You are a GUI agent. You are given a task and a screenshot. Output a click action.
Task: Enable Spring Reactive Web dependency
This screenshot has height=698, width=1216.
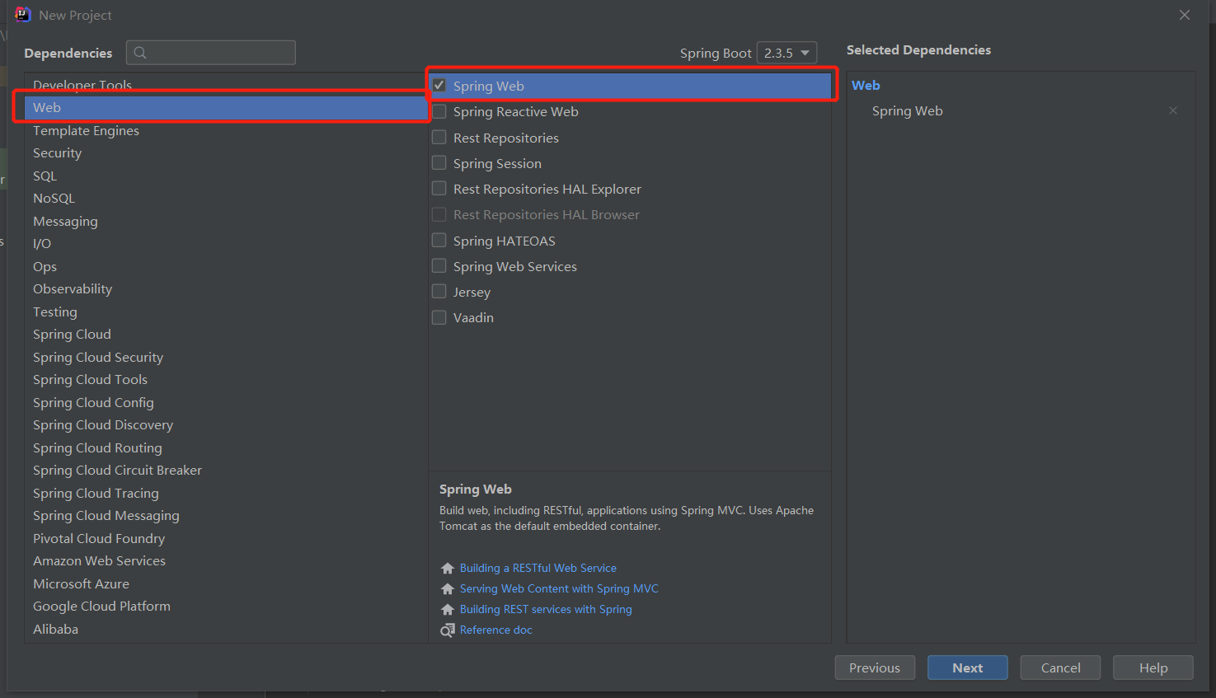pyautogui.click(x=439, y=111)
